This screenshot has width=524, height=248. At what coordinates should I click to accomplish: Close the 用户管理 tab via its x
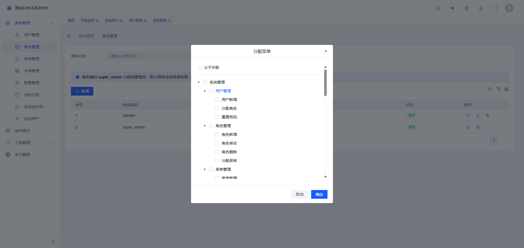click(145, 21)
